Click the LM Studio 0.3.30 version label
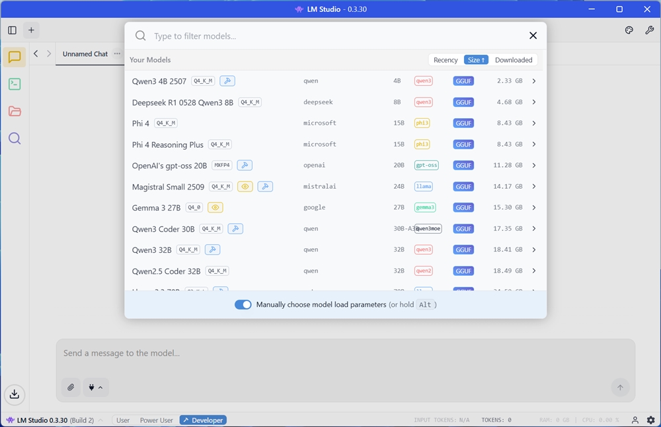This screenshot has height=427, width=661. [x=42, y=420]
